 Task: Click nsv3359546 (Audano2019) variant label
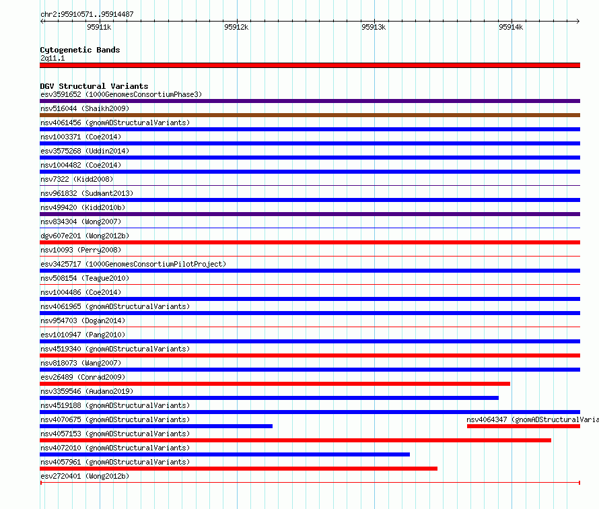[87, 391]
